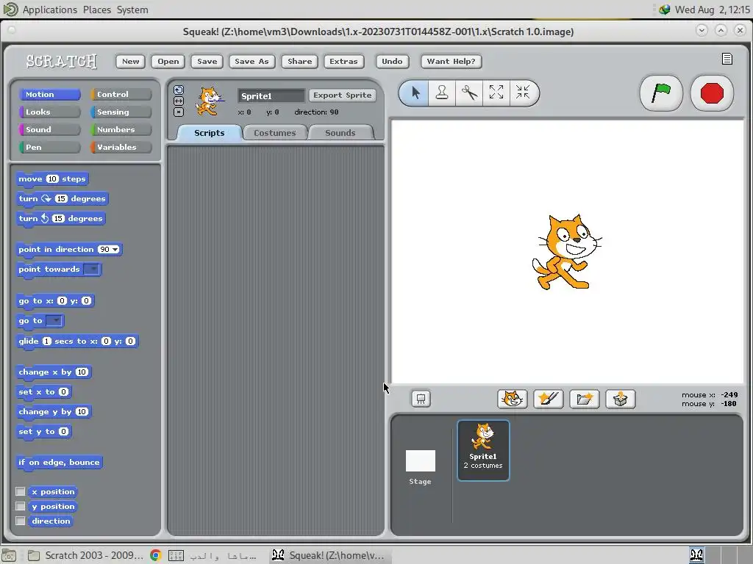753x564 pixels.
Task: Click the Share button
Action: pyautogui.click(x=300, y=62)
